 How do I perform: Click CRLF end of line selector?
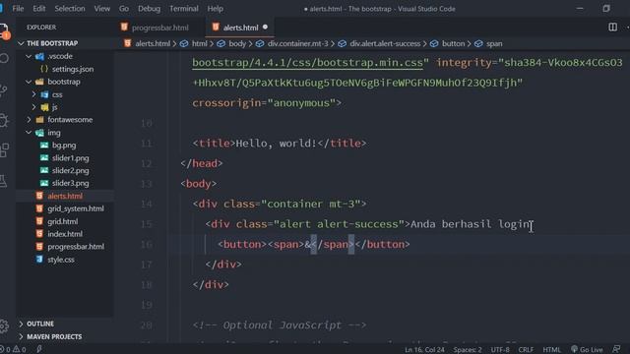tap(526, 350)
